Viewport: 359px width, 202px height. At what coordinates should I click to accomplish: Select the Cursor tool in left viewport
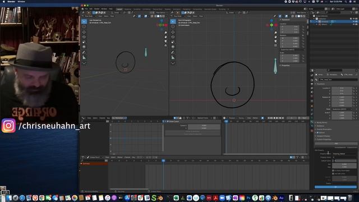tap(84, 27)
